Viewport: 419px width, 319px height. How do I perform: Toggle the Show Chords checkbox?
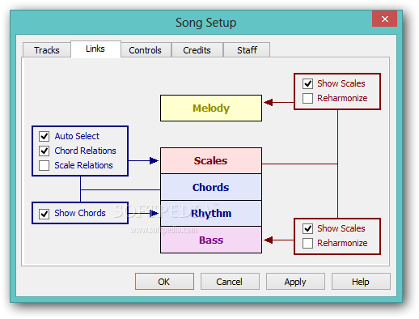click(44, 214)
